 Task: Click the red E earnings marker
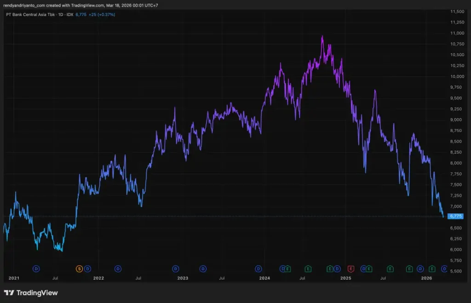click(350, 269)
